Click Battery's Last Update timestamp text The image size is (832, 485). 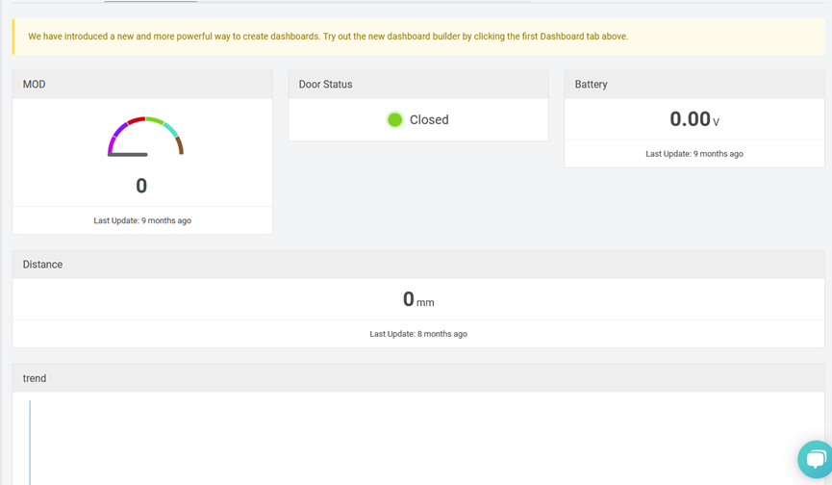point(694,154)
